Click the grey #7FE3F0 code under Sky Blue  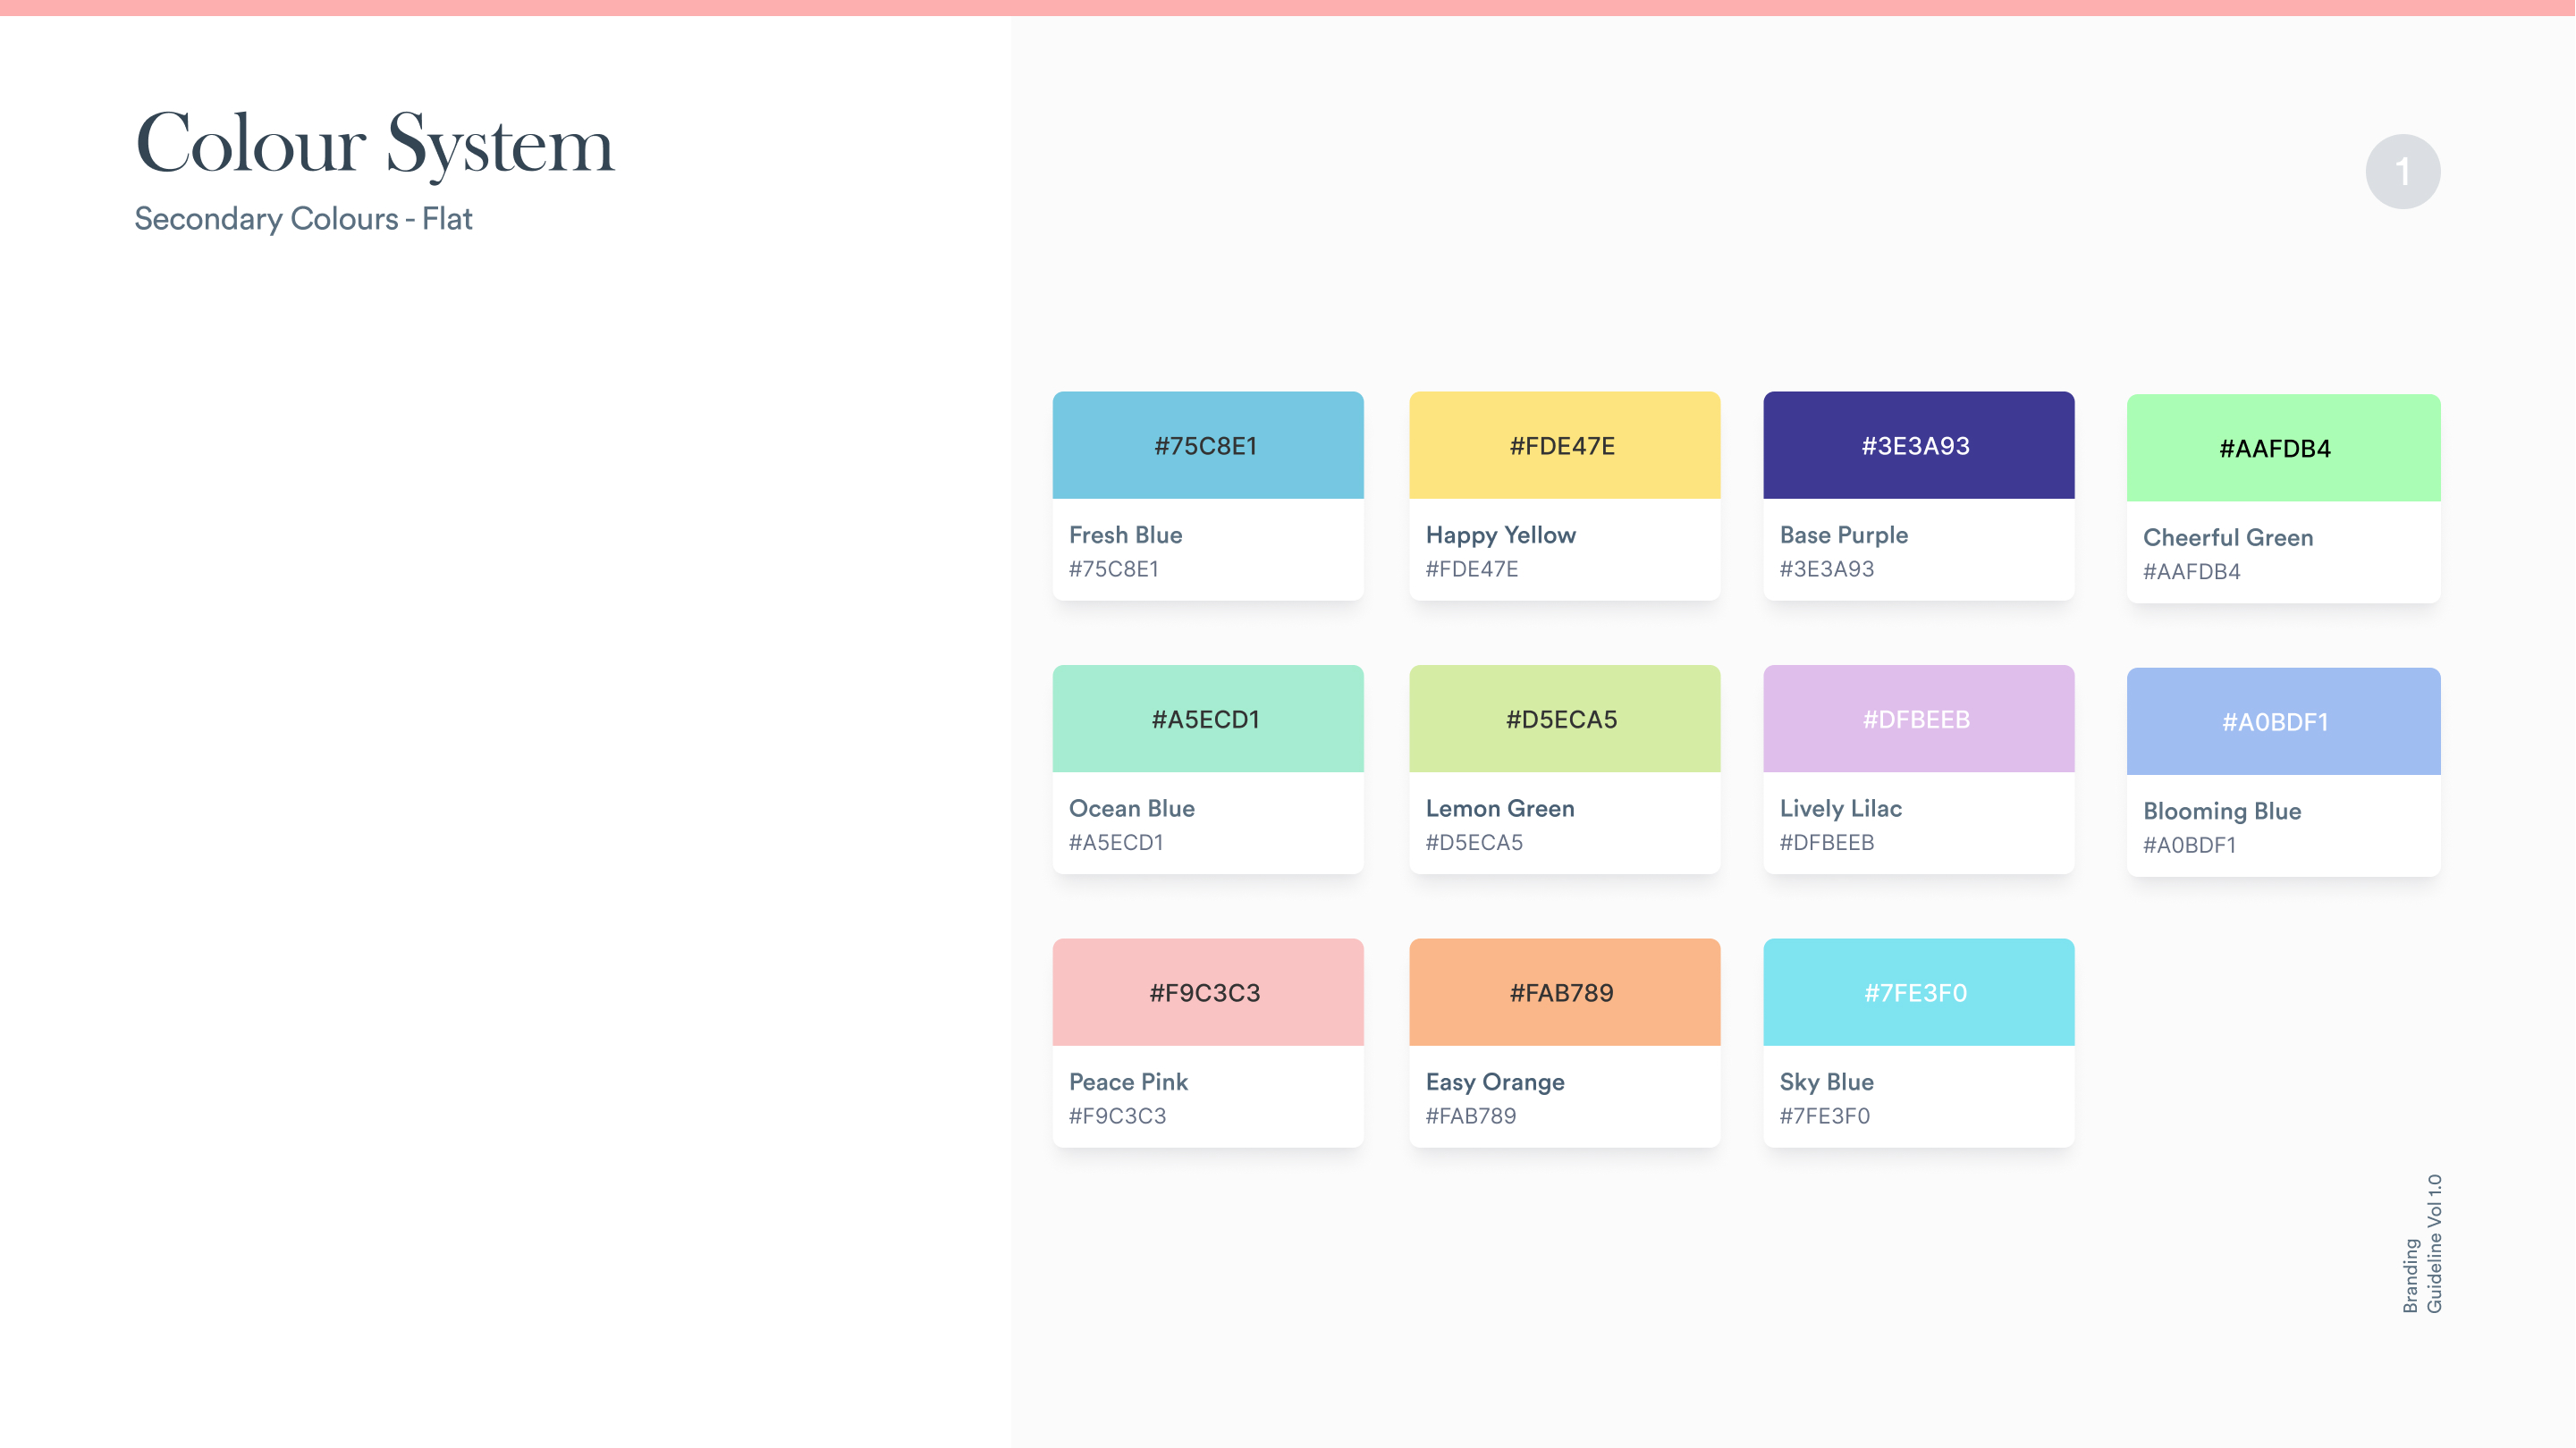(1825, 1116)
